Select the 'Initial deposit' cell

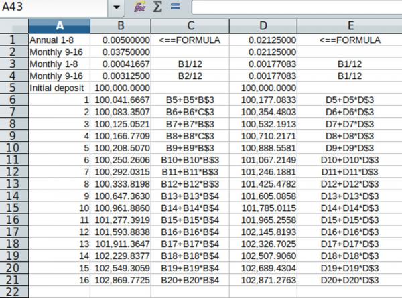pyautogui.click(x=60, y=88)
